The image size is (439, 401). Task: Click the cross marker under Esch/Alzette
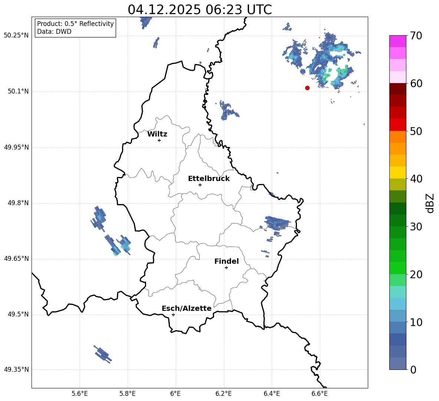[x=173, y=315]
